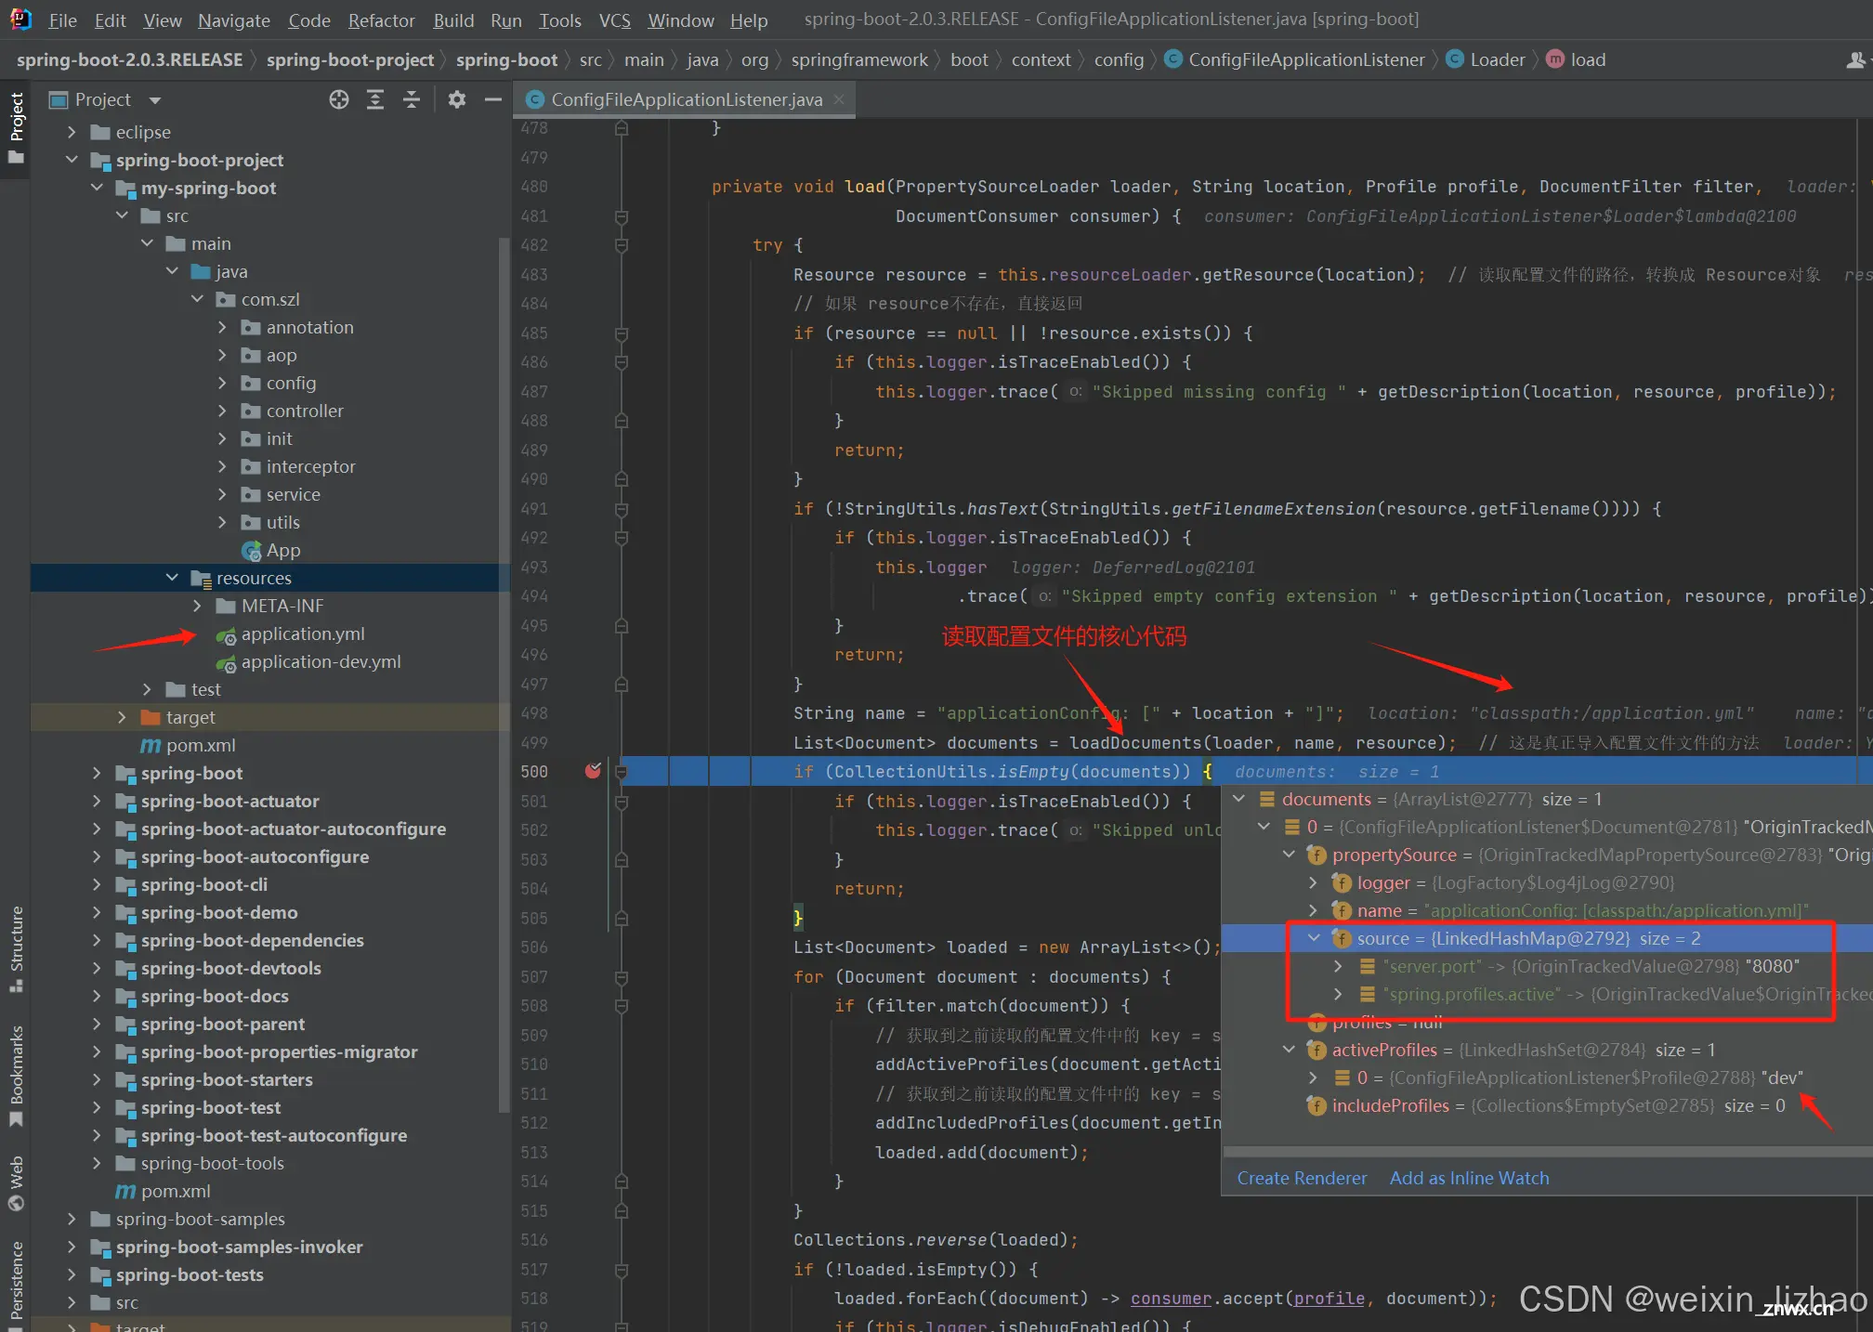Click fold marker on line 485
Screen dimensions: 1873x1332
(622, 333)
